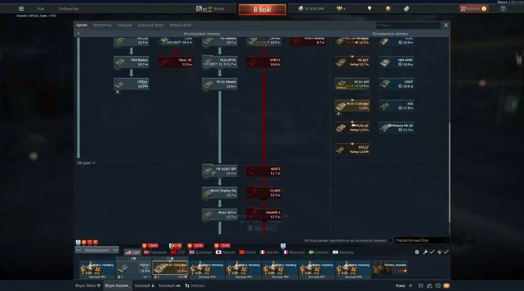The height and width of the screenshot is (291, 524).
Task: Open the Магазин shop
Action: pyautogui.click(x=473, y=9)
